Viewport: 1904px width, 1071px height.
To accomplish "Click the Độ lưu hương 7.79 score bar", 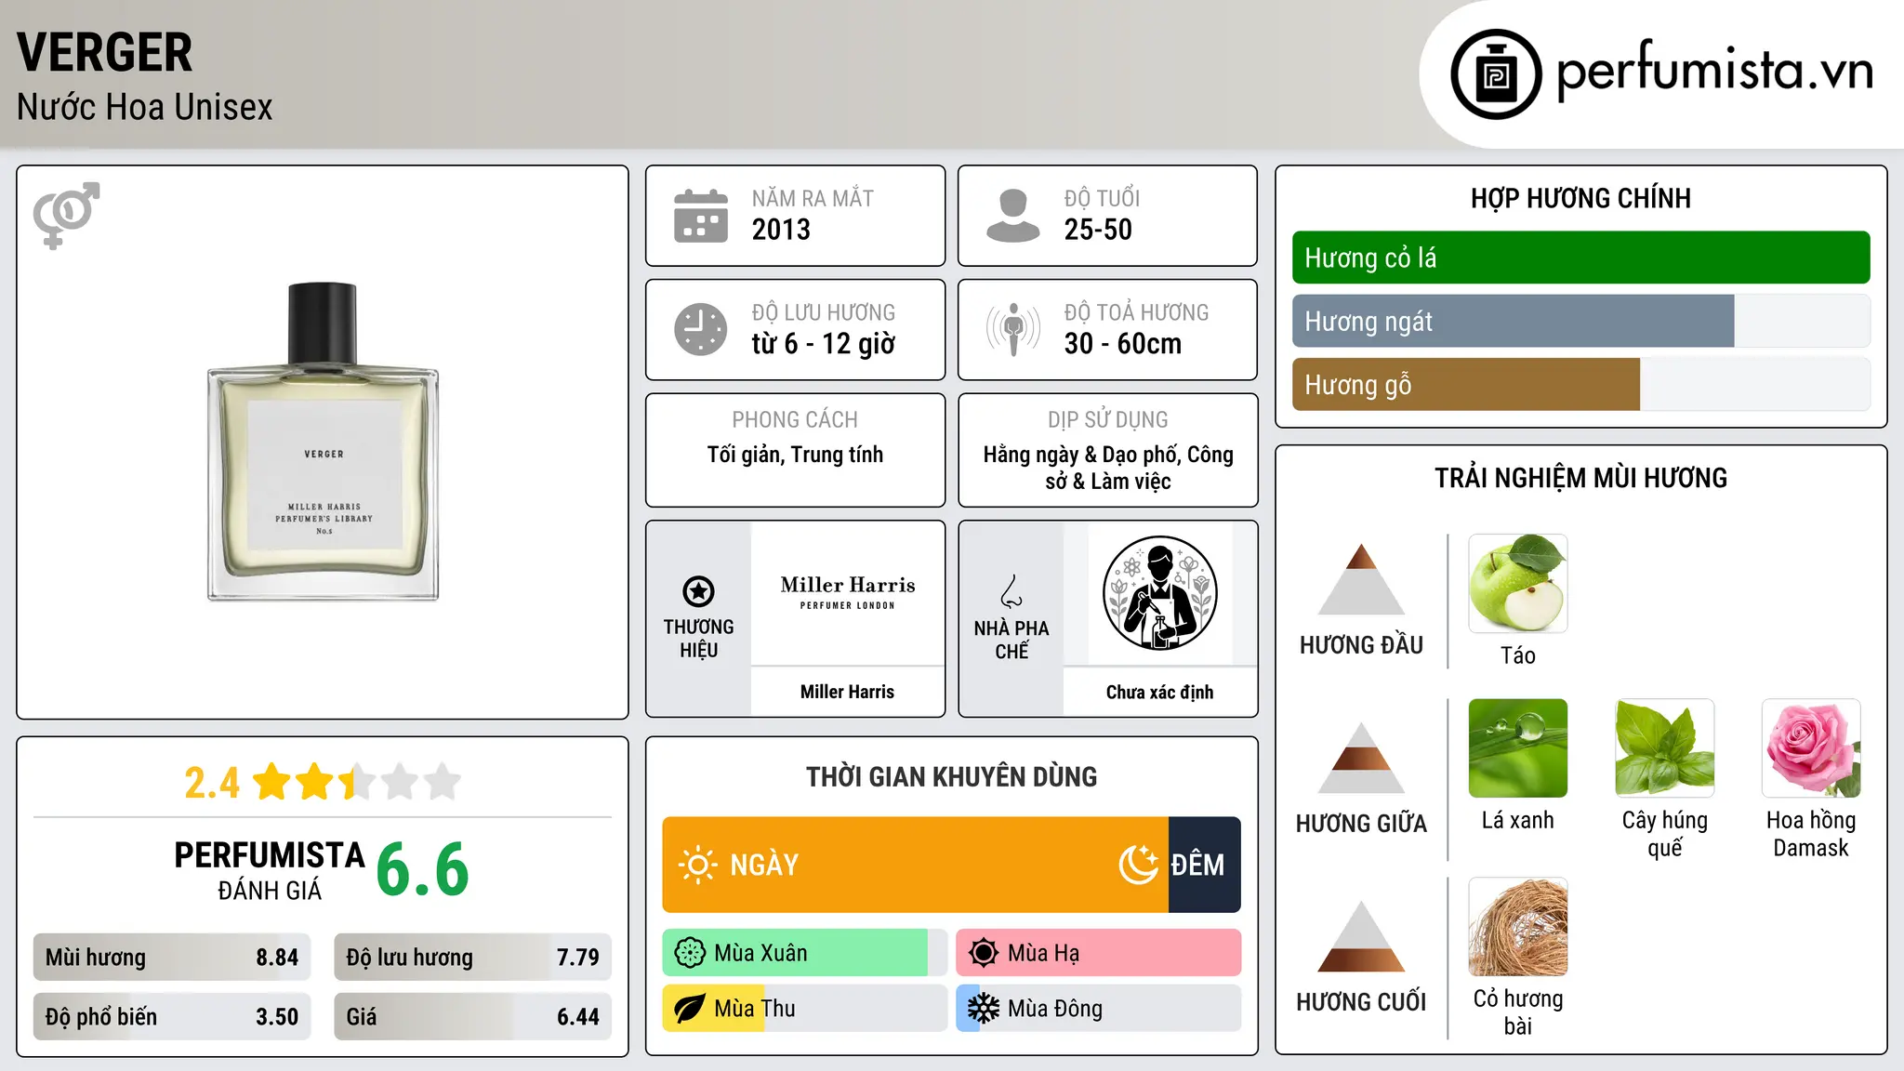I will tap(472, 958).
